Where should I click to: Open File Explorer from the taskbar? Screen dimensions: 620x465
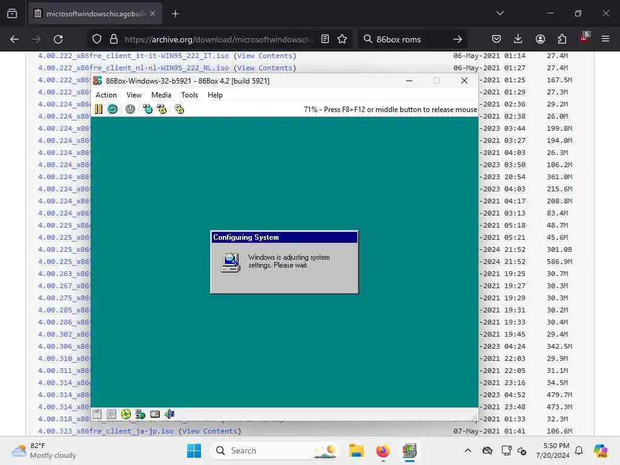(356, 450)
